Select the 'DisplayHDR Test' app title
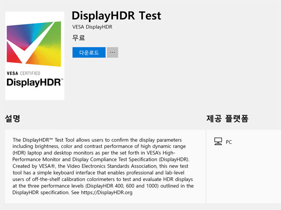Image resolution: width=281 pixels, height=210 pixels. coord(117,16)
